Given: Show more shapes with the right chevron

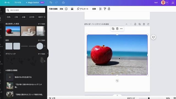Looking at the screenshot, I should coord(45,46).
